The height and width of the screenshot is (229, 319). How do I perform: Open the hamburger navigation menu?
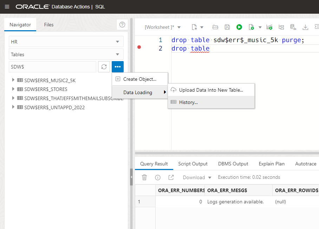(7, 7)
